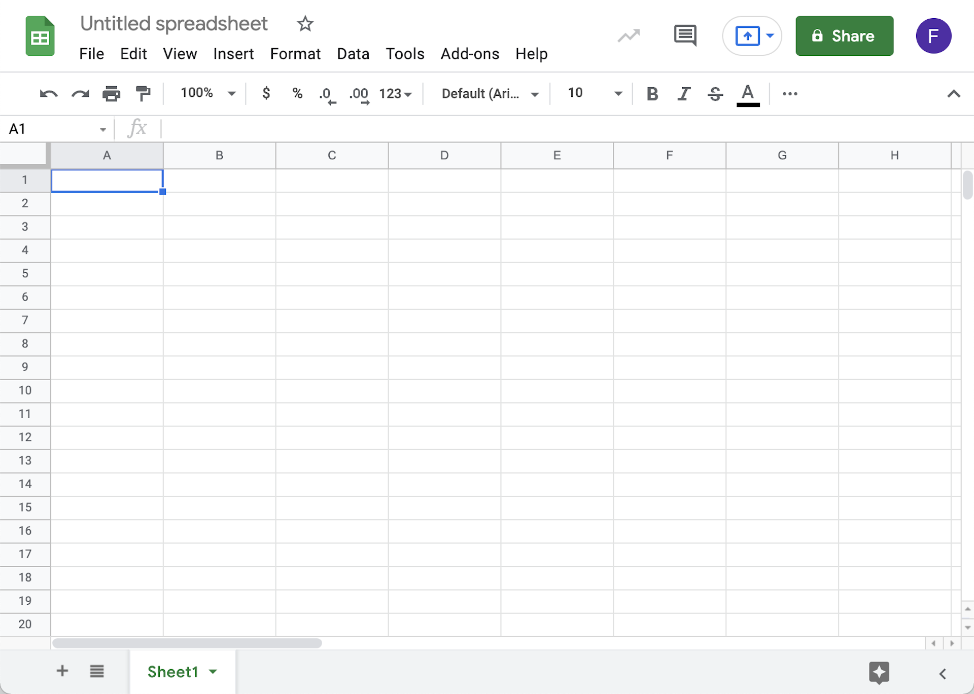The image size is (974, 694).
Task: Click the Share button
Action: [844, 35]
